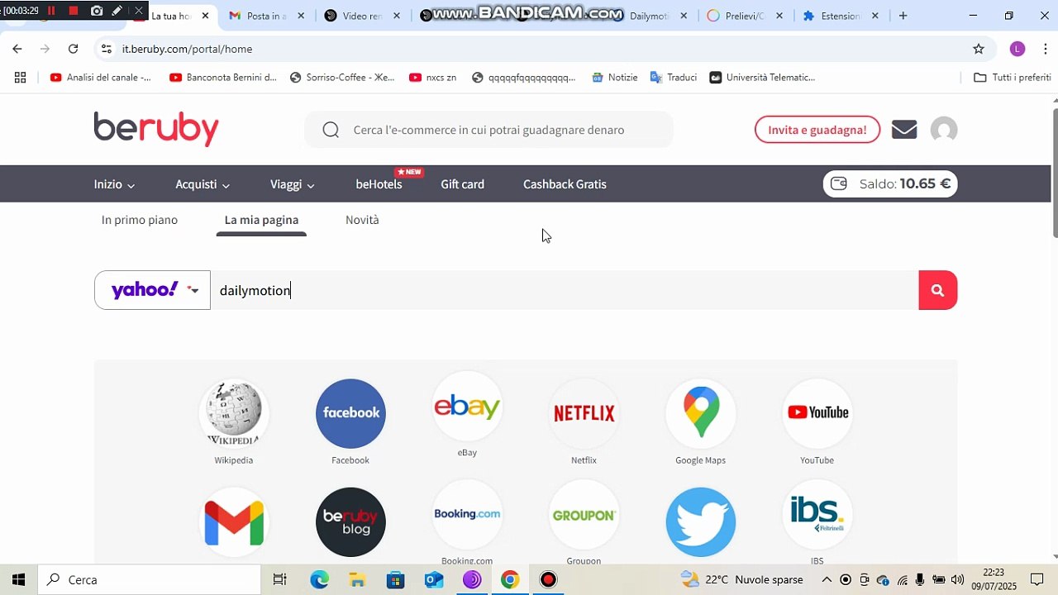This screenshot has height=595, width=1058.
Task: Expand the Viaggi menu
Action: coord(293,184)
